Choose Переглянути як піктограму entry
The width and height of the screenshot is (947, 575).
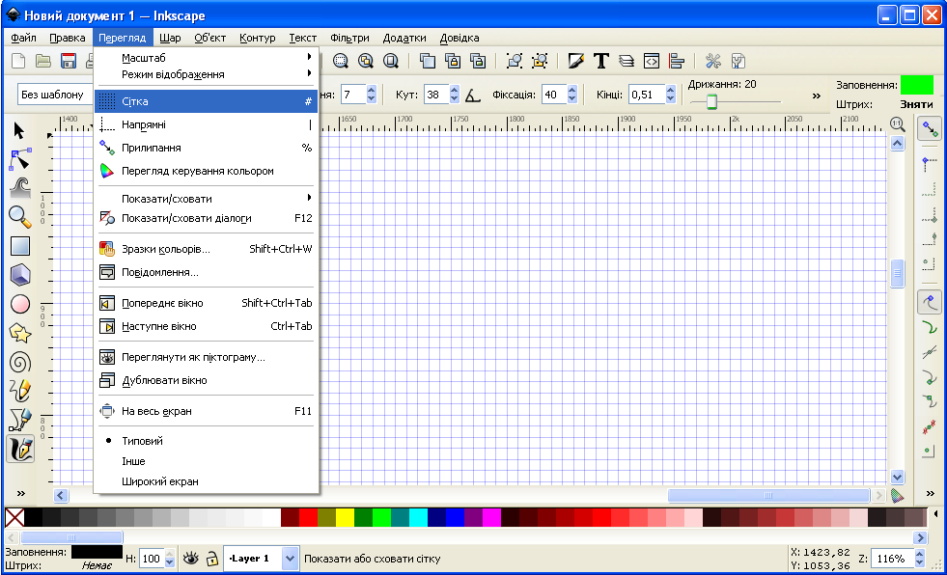click(206, 357)
